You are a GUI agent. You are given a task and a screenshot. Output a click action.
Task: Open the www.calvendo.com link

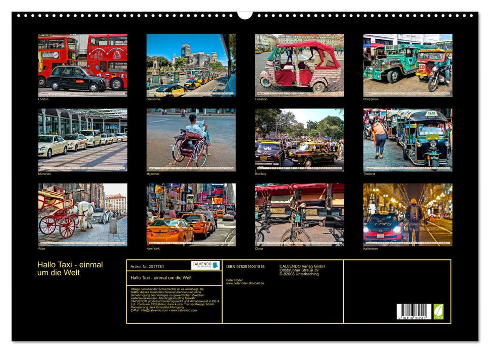tap(185, 310)
